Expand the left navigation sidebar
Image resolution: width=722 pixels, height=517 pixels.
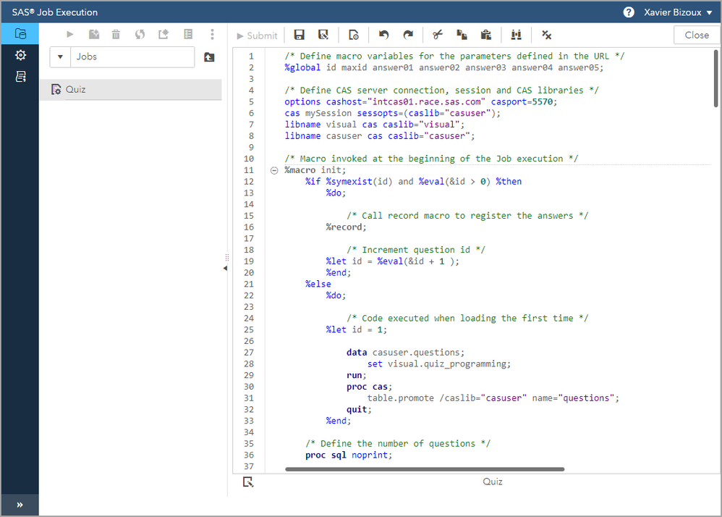click(20, 505)
